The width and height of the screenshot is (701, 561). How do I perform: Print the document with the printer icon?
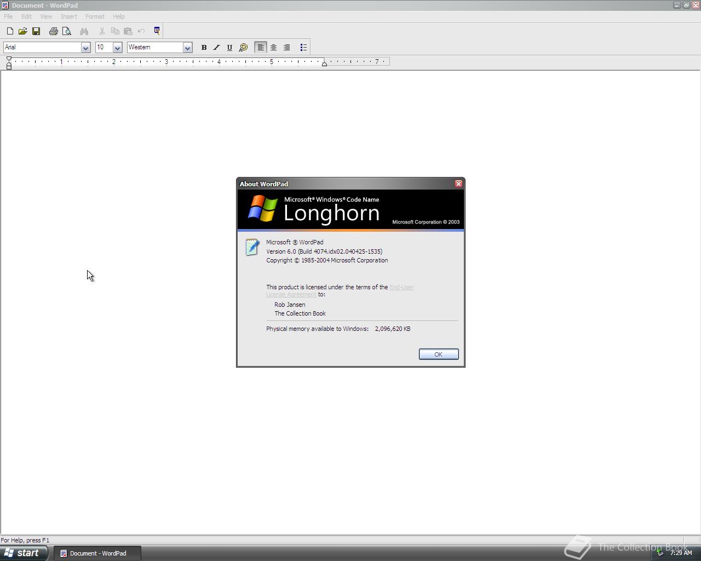pyautogui.click(x=54, y=31)
